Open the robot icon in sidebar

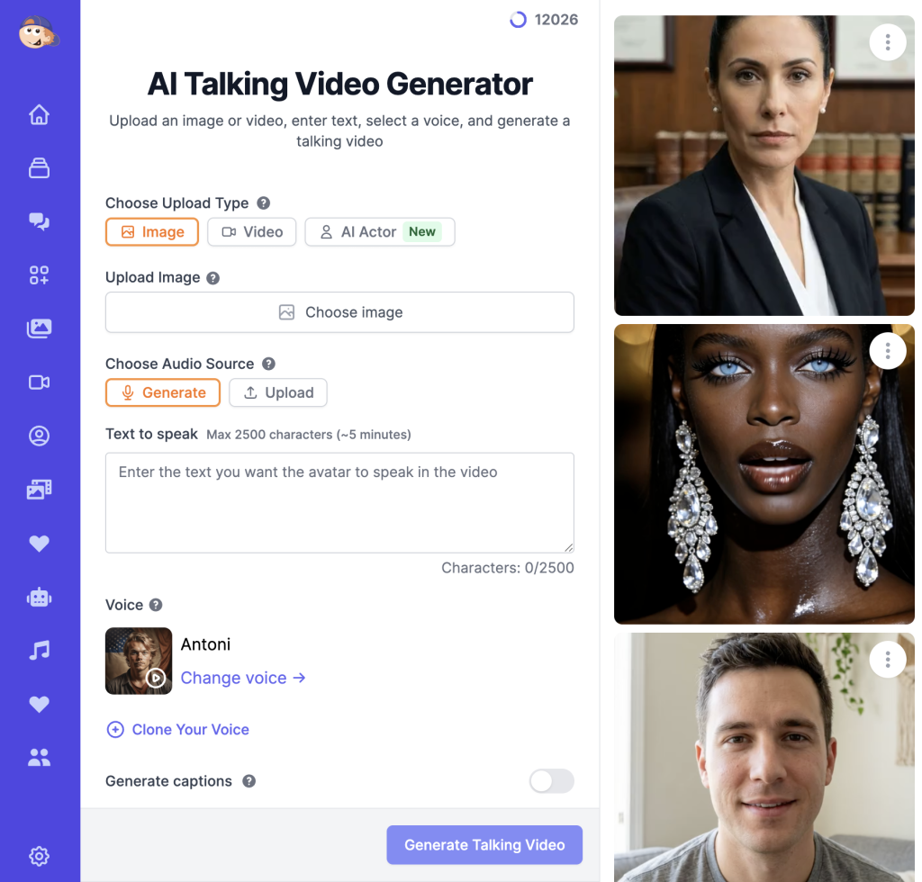pyautogui.click(x=39, y=597)
